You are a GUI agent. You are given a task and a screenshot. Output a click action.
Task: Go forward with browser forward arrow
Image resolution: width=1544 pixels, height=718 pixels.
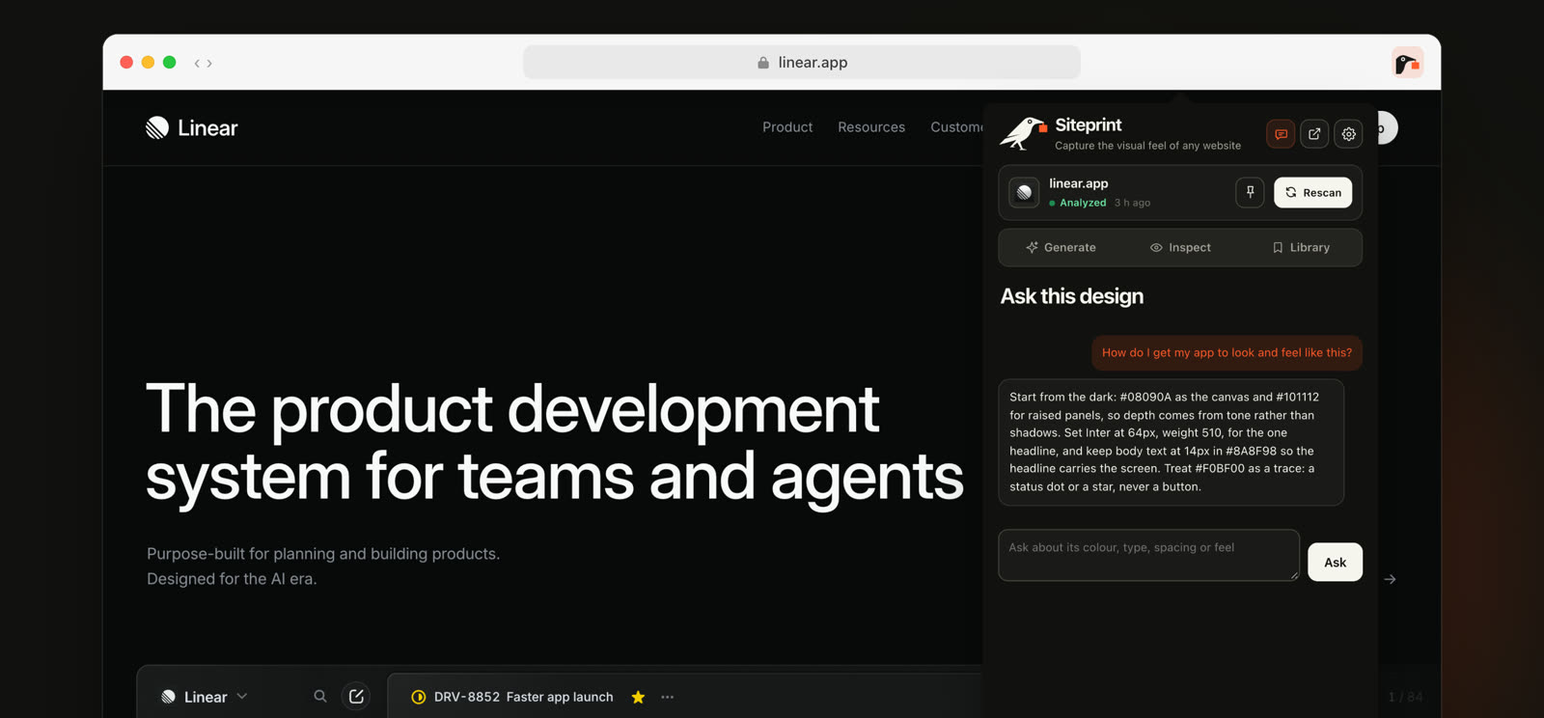[x=209, y=63]
